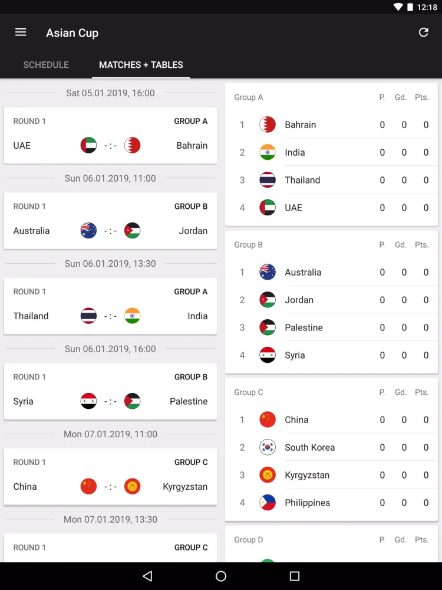442x590 pixels.
Task: Select Syria row in Group B table
Action: [331, 355]
